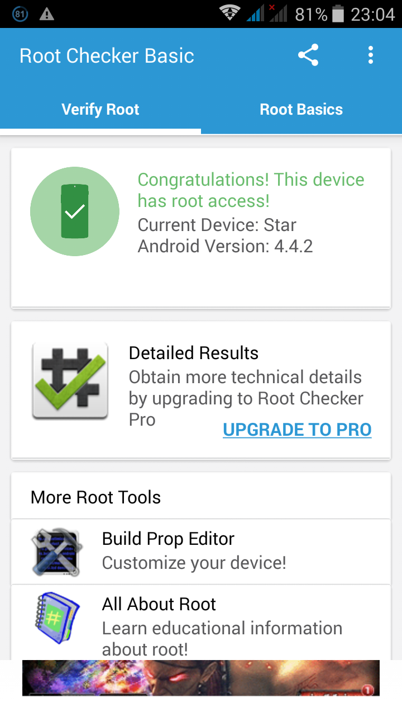Tap the green rooted phone checkmark icon
Screen dimensions: 402x716
(x=75, y=211)
